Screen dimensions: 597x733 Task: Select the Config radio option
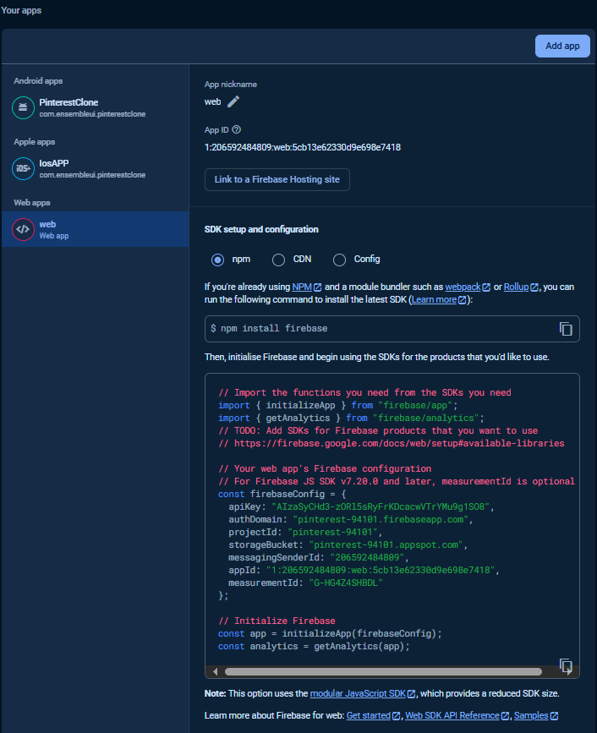pos(340,260)
